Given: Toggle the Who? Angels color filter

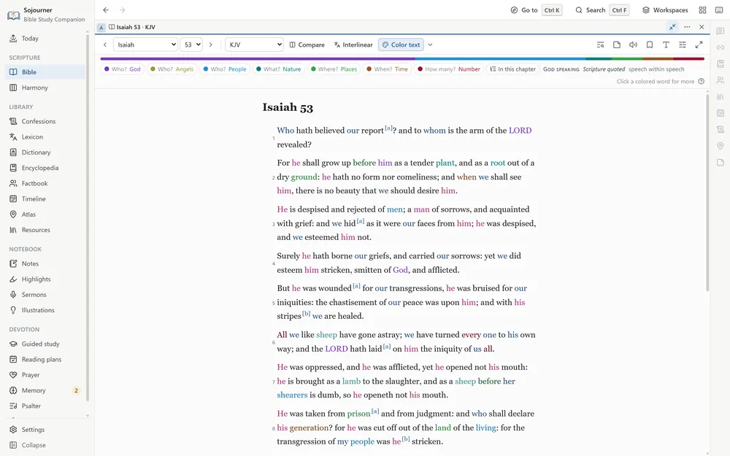Looking at the screenshot, I should (x=172, y=69).
